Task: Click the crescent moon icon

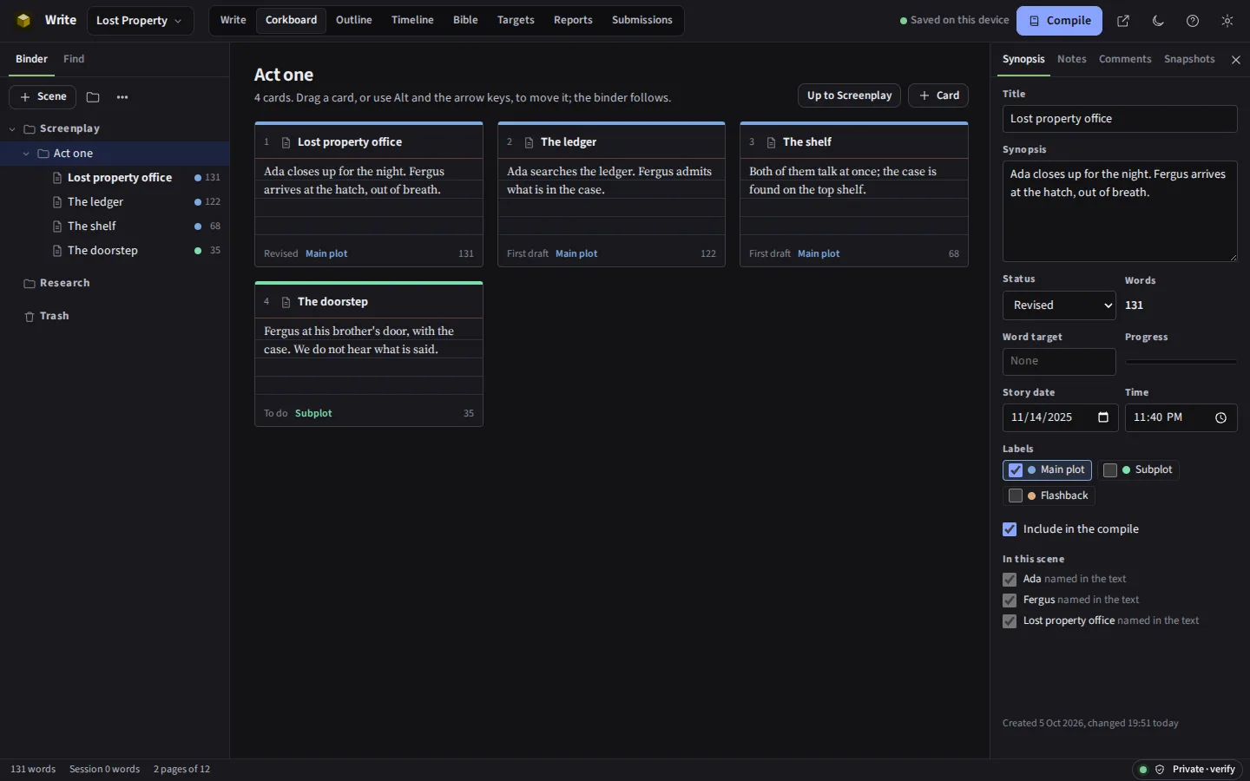Action: click(1158, 21)
